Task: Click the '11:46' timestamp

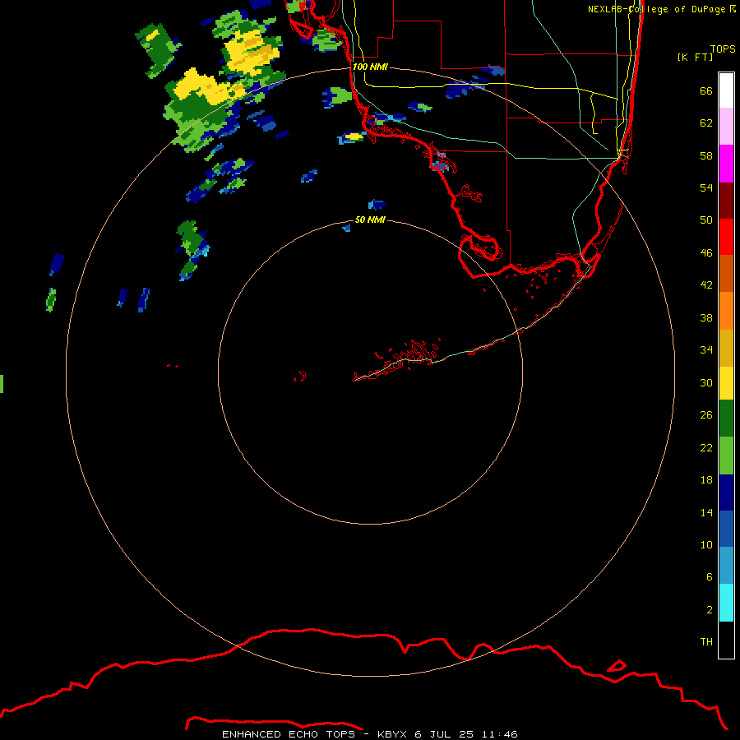Action: pyautogui.click(x=500, y=734)
